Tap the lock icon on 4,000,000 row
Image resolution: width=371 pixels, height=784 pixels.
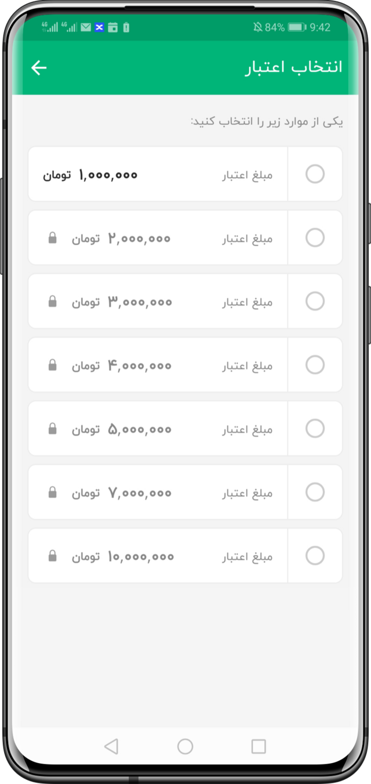tap(52, 365)
